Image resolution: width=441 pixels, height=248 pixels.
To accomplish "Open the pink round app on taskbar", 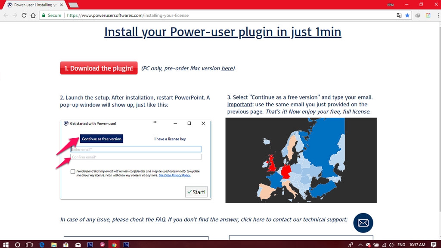I will [x=102, y=245].
